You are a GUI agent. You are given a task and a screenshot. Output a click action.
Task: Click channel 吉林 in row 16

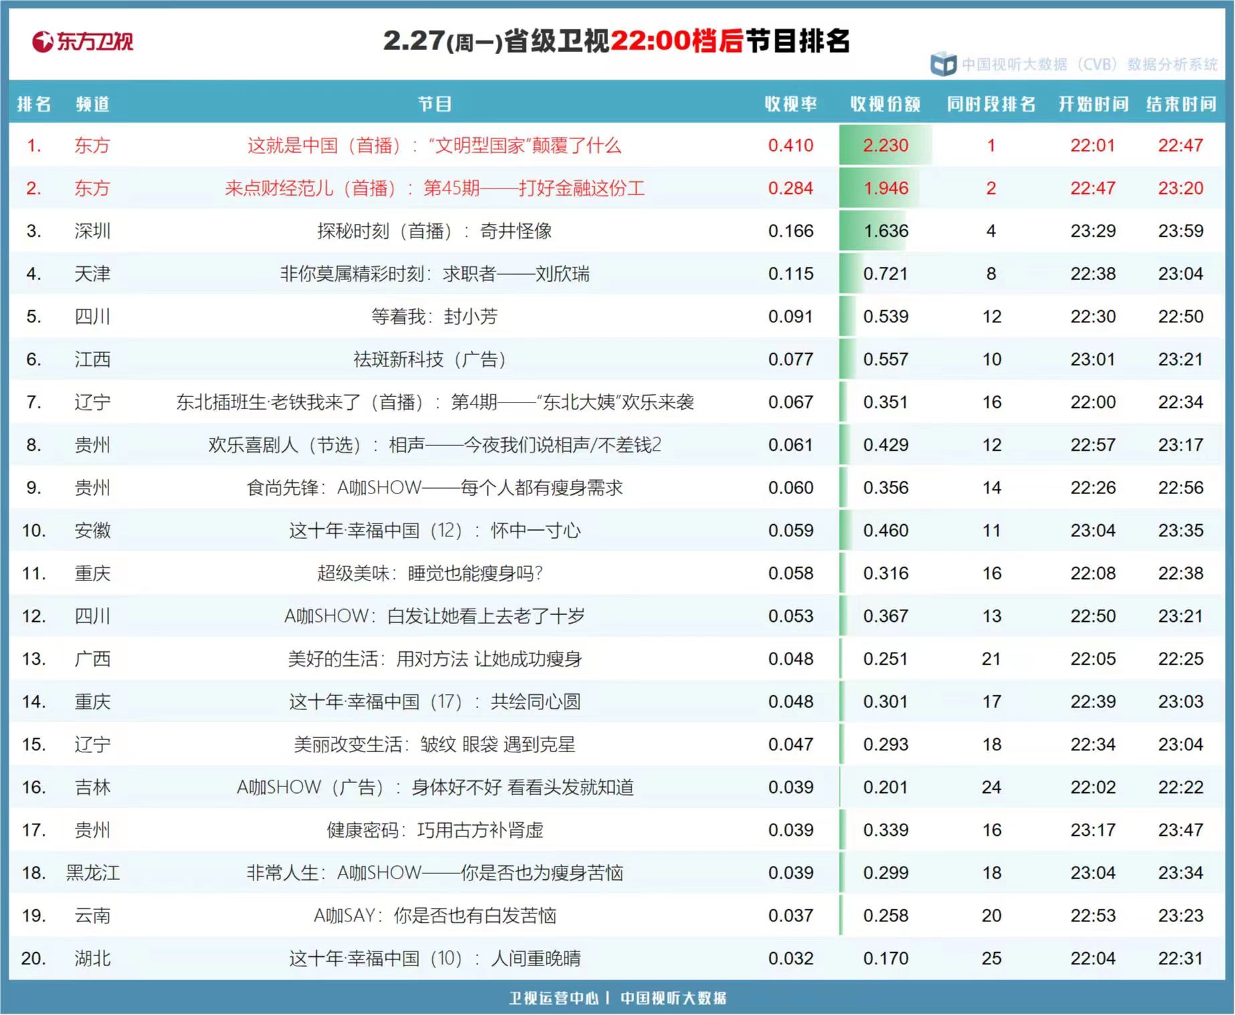[x=92, y=787]
